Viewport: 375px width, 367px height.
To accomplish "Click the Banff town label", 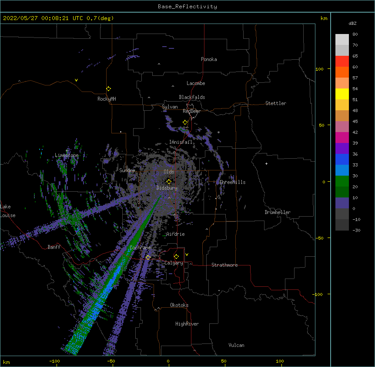I will [x=54, y=247].
